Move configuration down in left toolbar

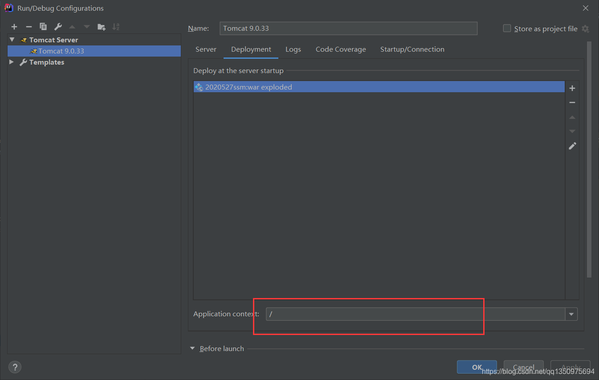[x=87, y=27]
